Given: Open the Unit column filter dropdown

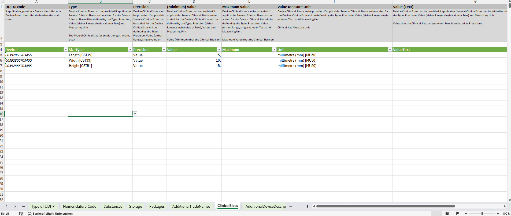Looking at the screenshot, I should click(390, 50).
